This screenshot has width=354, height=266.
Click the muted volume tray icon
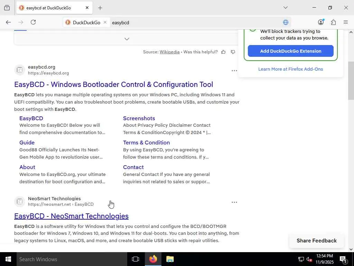coord(309,259)
